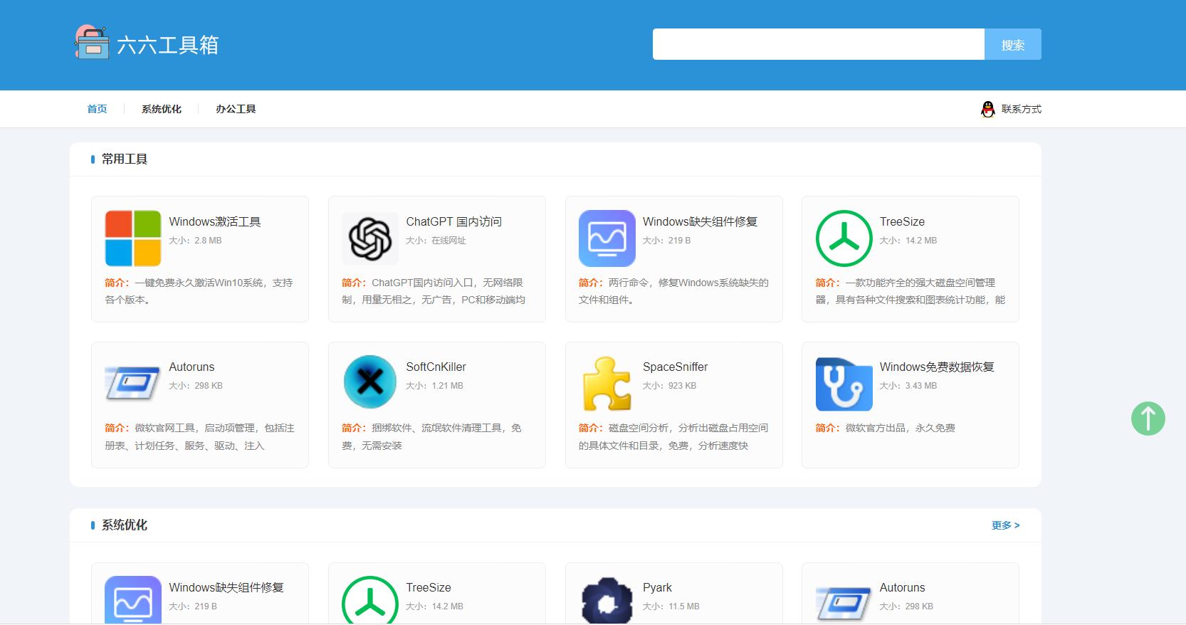The height and width of the screenshot is (625, 1186).
Task: Open the Windows免费数据恢复 title link
Action: 937,367
